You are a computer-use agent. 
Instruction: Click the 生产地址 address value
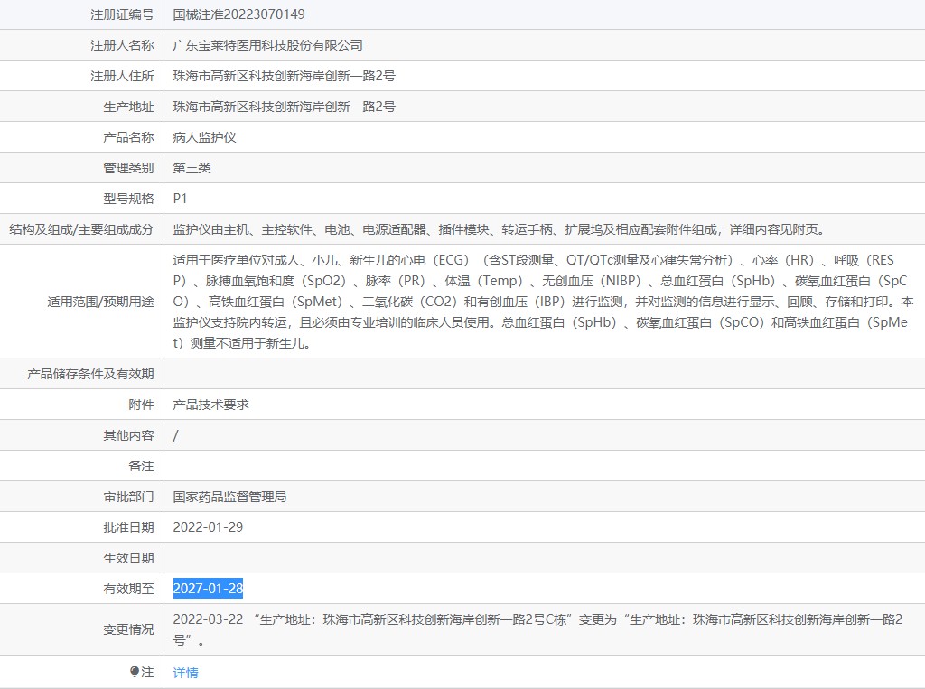(x=284, y=107)
